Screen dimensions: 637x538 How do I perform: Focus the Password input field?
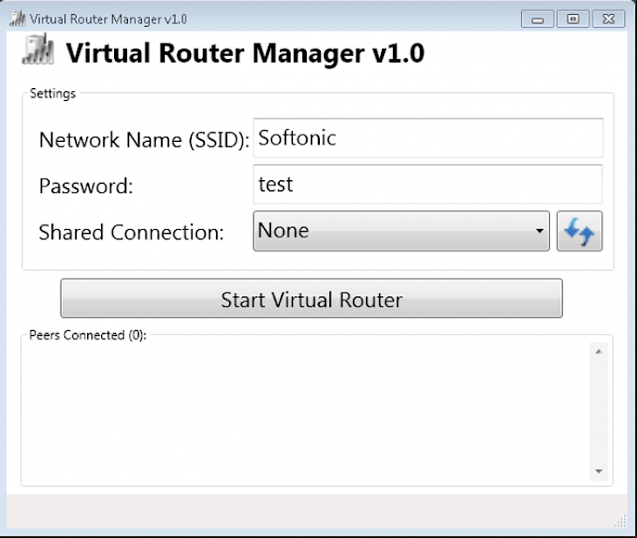coord(428,185)
